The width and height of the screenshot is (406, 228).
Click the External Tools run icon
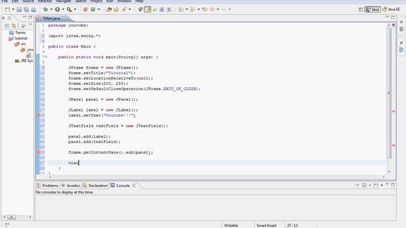coord(69,9)
